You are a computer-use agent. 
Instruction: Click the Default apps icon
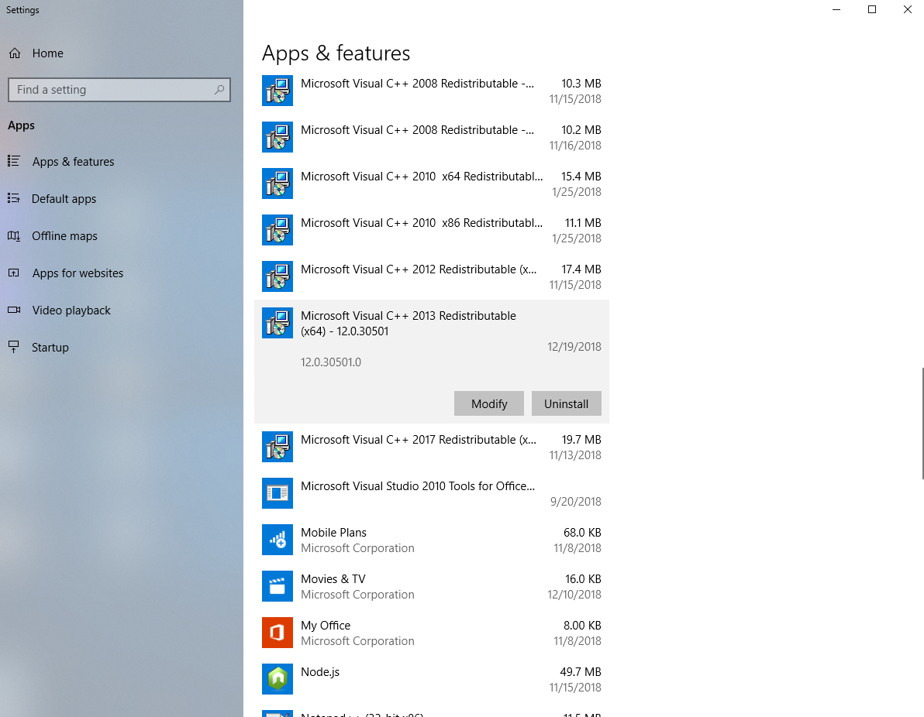tap(13, 198)
